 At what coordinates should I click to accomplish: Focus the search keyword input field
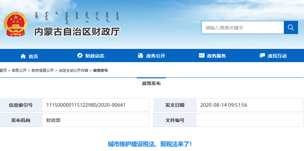243,27
